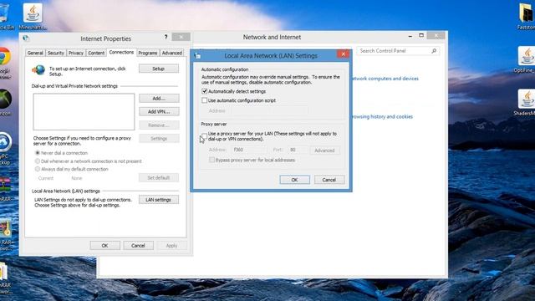Focus the Search Control Panel box

(x=398, y=51)
